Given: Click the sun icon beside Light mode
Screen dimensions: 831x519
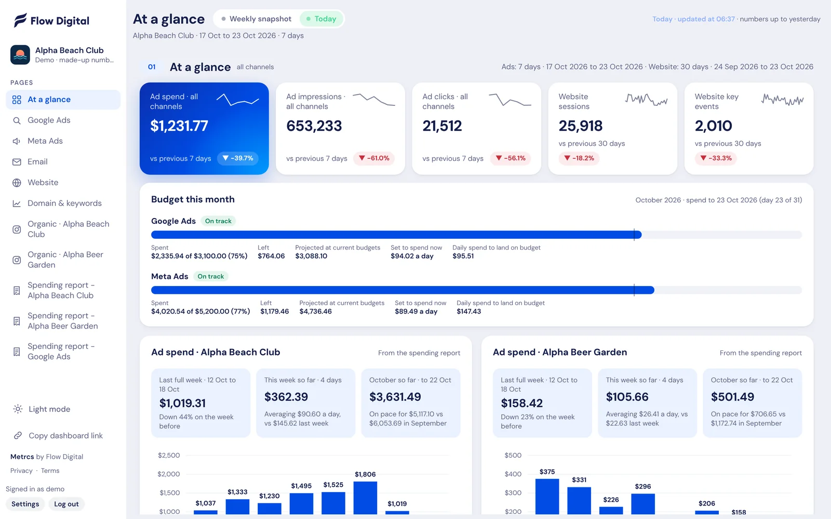Looking at the screenshot, I should 18,409.
